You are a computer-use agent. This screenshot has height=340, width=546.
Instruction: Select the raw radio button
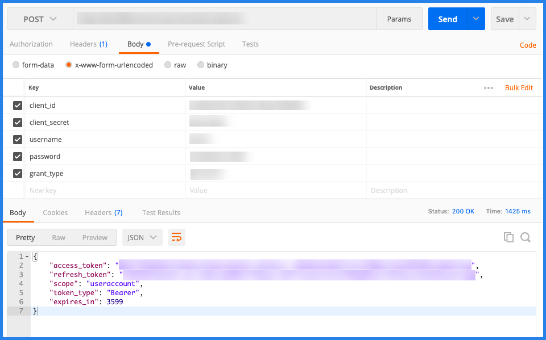tap(168, 65)
